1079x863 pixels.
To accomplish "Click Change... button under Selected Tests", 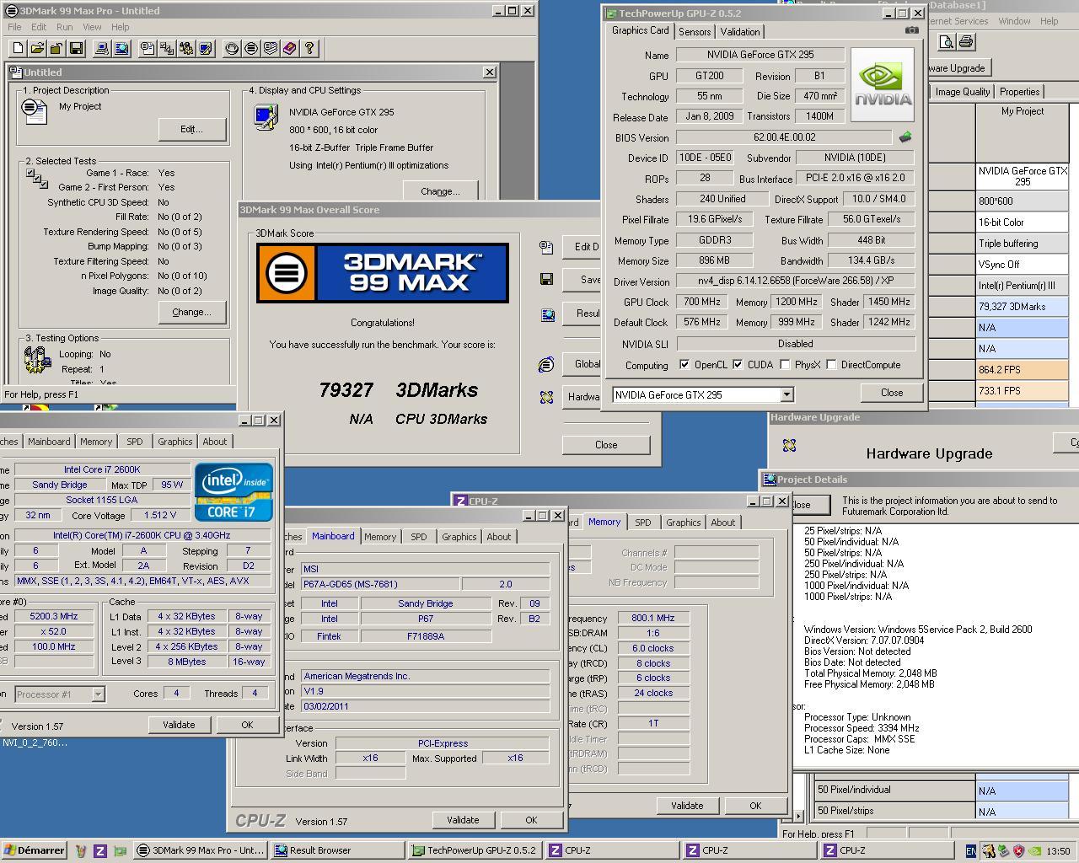I will click(x=191, y=312).
